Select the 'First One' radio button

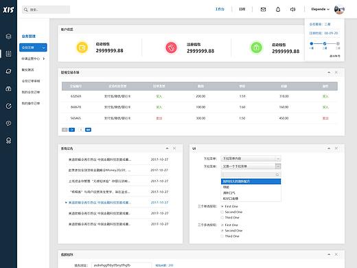pos(222,206)
